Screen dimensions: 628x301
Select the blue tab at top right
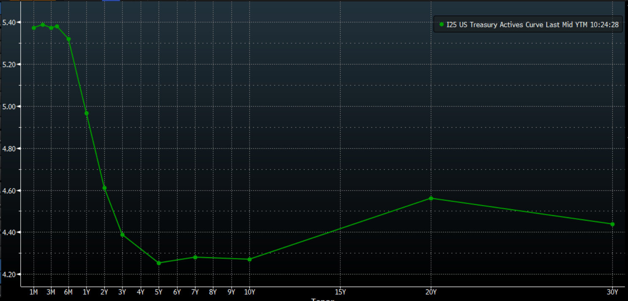[x=111, y=1]
